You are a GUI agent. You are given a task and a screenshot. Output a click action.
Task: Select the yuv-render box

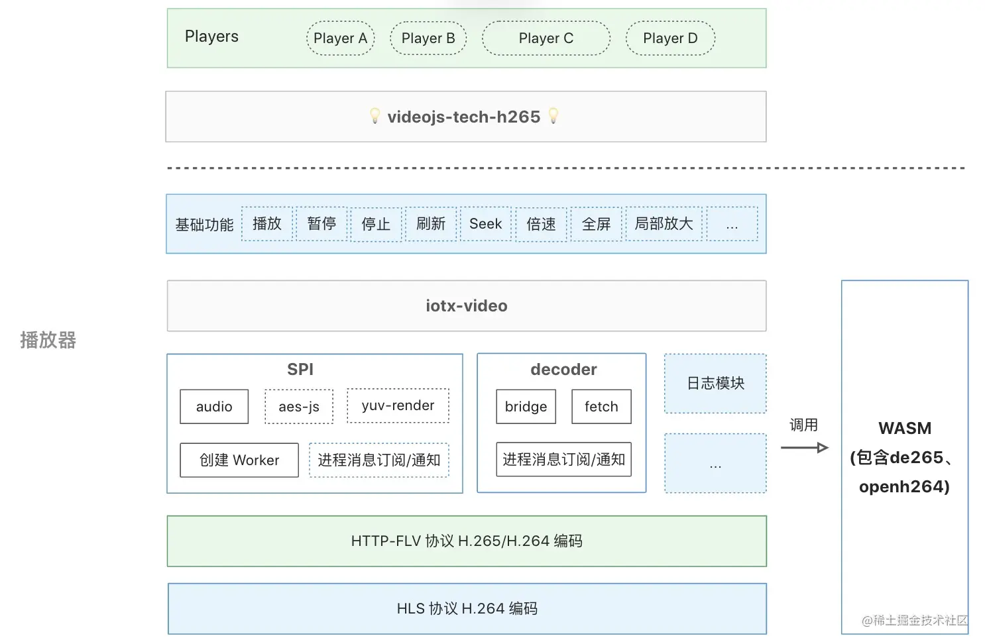(398, 405)
